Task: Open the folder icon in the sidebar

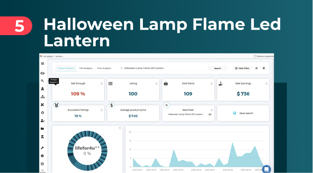Action: [x=42, y=128]
